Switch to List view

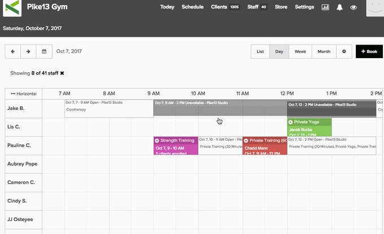click(x=260, y=51)
